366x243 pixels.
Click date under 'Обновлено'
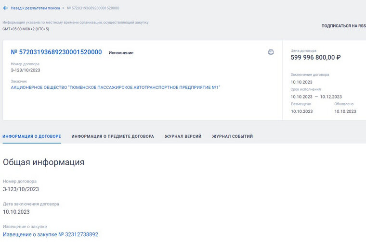click(x=345, y=111)
